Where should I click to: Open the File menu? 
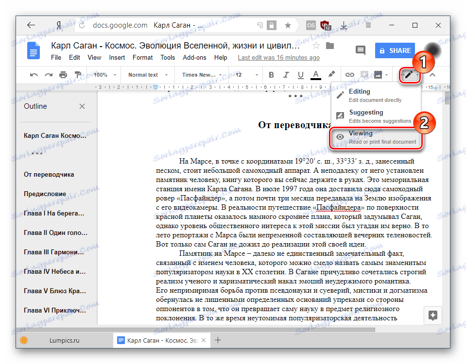click(56, 58)
